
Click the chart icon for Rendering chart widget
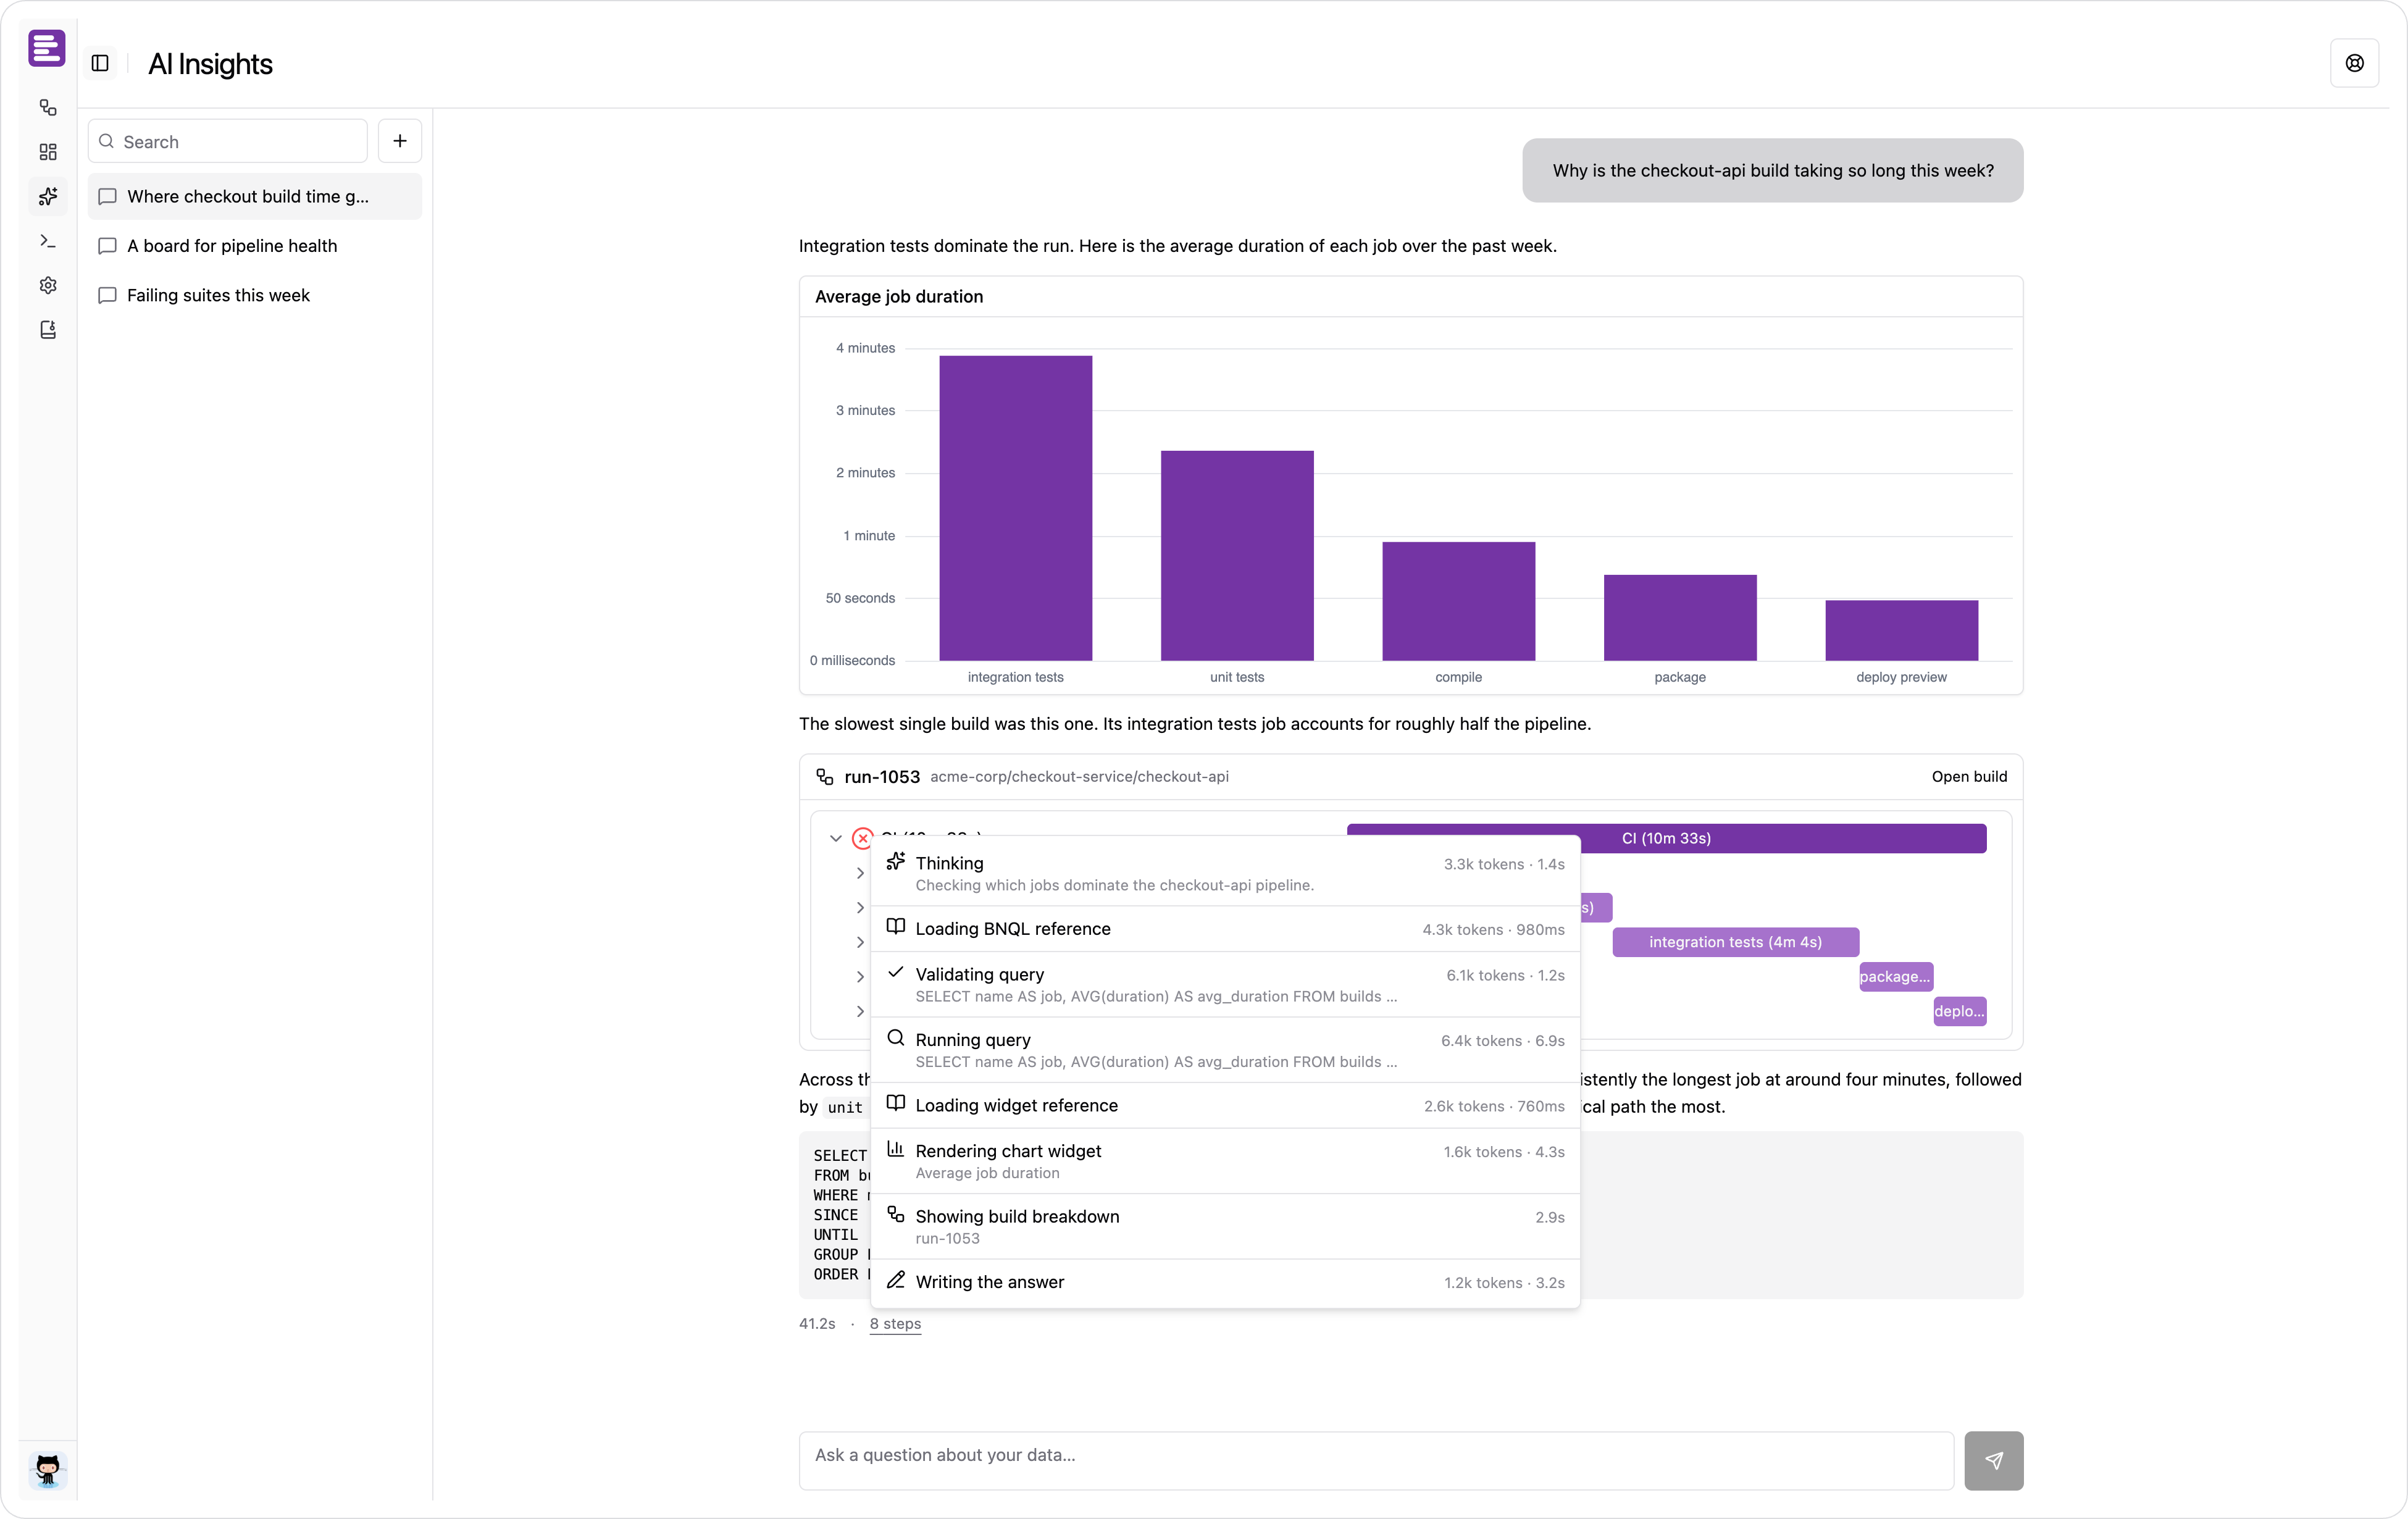[x=896, y=1149]
